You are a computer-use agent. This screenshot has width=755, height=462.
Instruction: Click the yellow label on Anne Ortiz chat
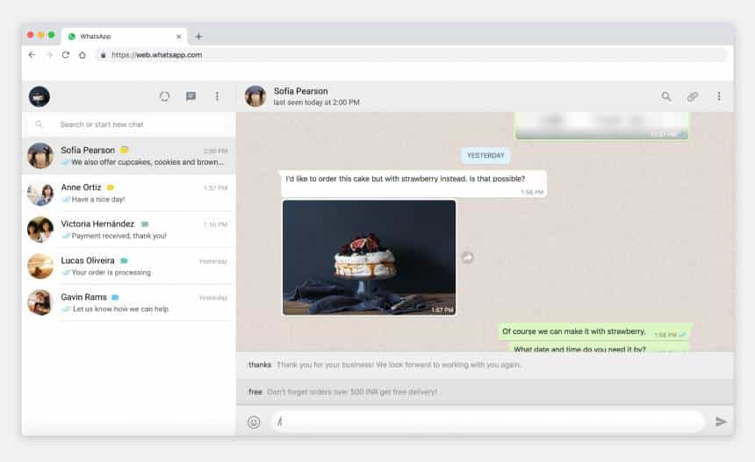tap(111, 187)
